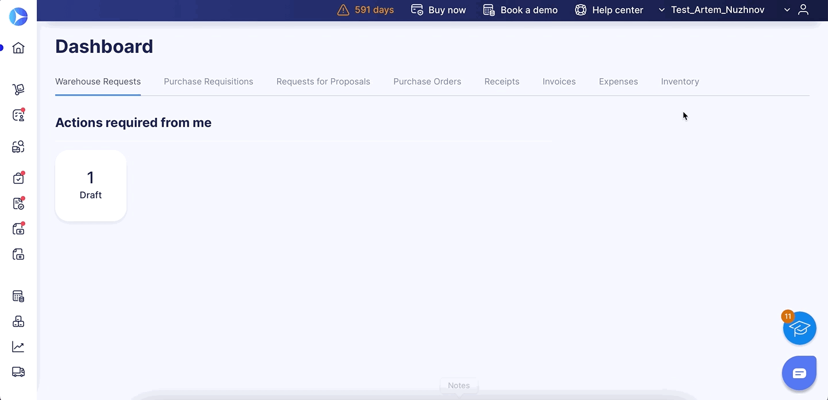Click the Precoro logo at top left
The width and height of the screenshot is (828, 400).
(18, 17)
